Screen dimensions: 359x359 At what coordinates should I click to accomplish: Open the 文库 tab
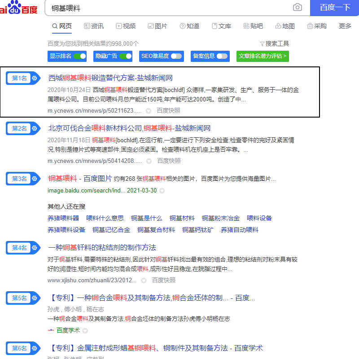click(x=221, y=26)
